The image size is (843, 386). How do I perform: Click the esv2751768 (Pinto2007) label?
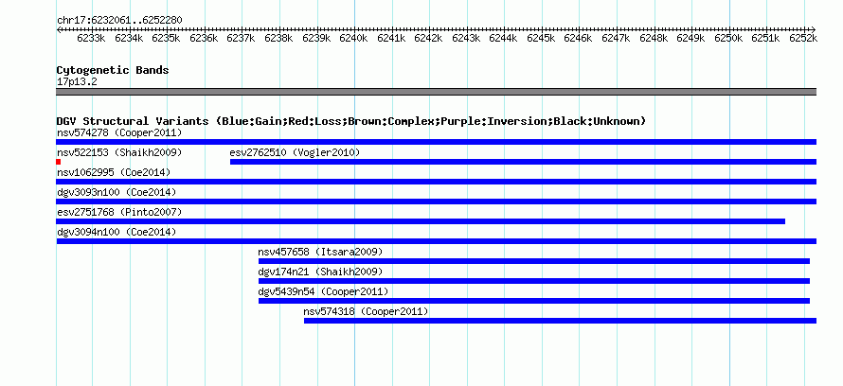coord(119,212)
